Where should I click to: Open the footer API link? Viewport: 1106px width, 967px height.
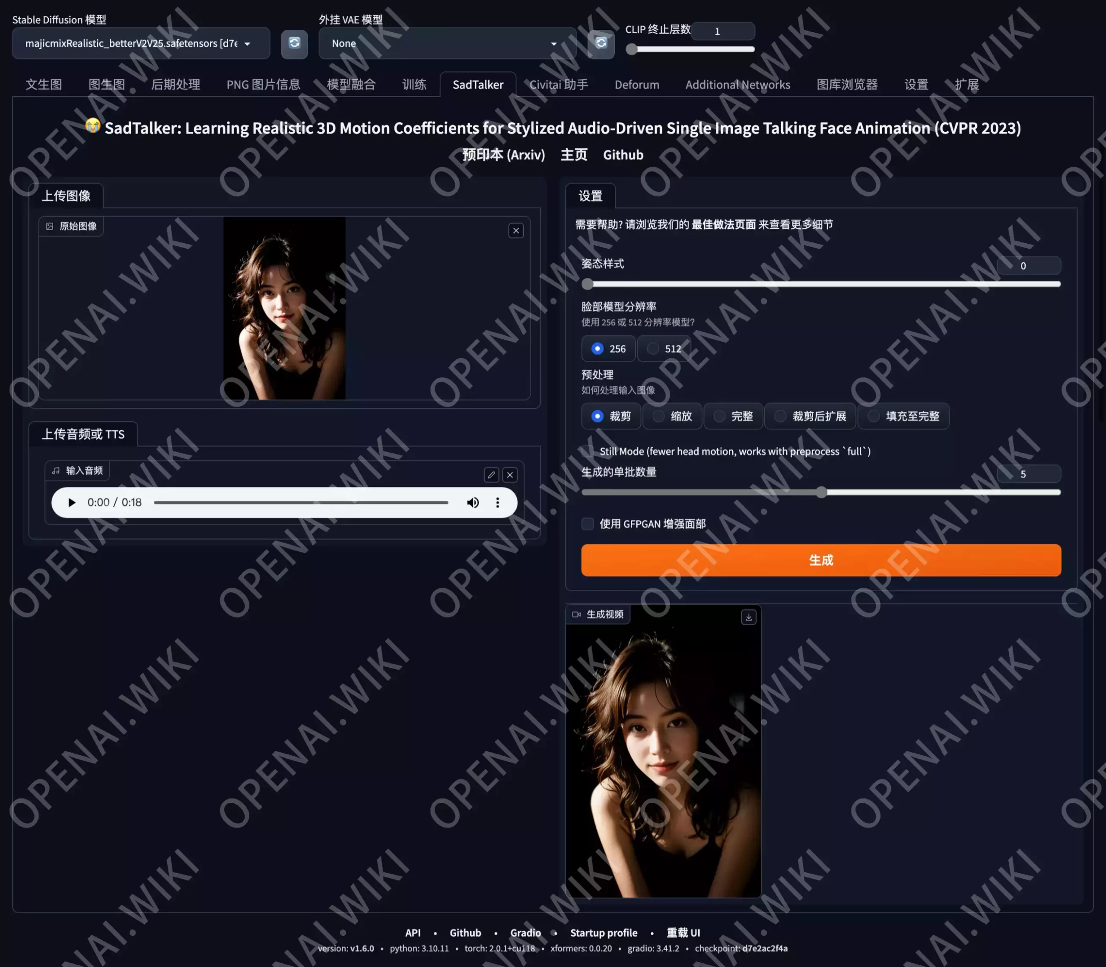tap(413, 932)
